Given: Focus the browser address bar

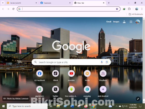Looking at the screenshot, I should point(69,9).
